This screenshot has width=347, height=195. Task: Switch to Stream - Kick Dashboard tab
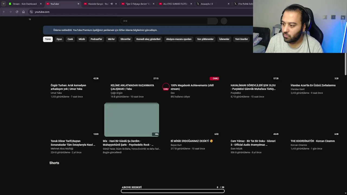pyautogui.click(x=25, y=4)
